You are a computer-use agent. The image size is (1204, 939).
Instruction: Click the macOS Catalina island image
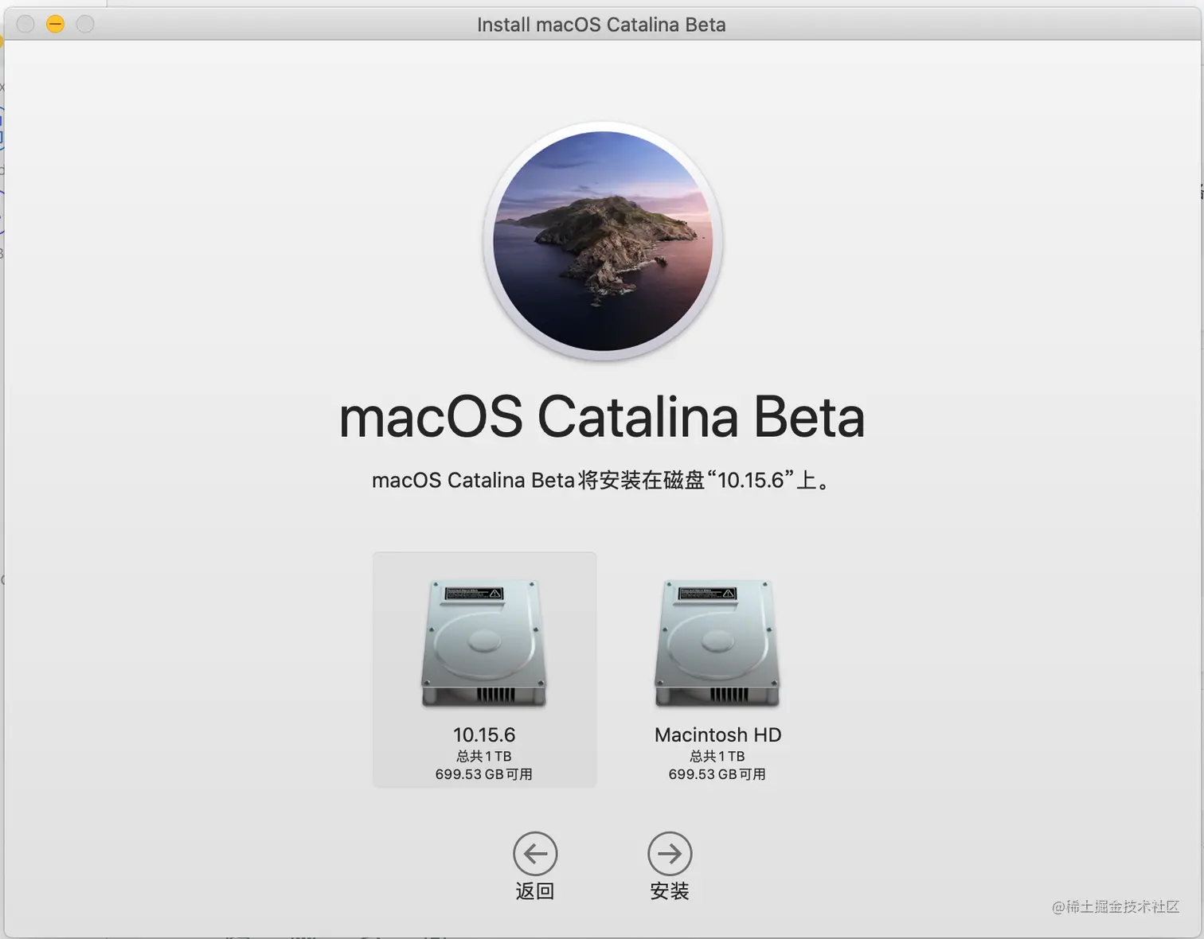tap(603, 241)
